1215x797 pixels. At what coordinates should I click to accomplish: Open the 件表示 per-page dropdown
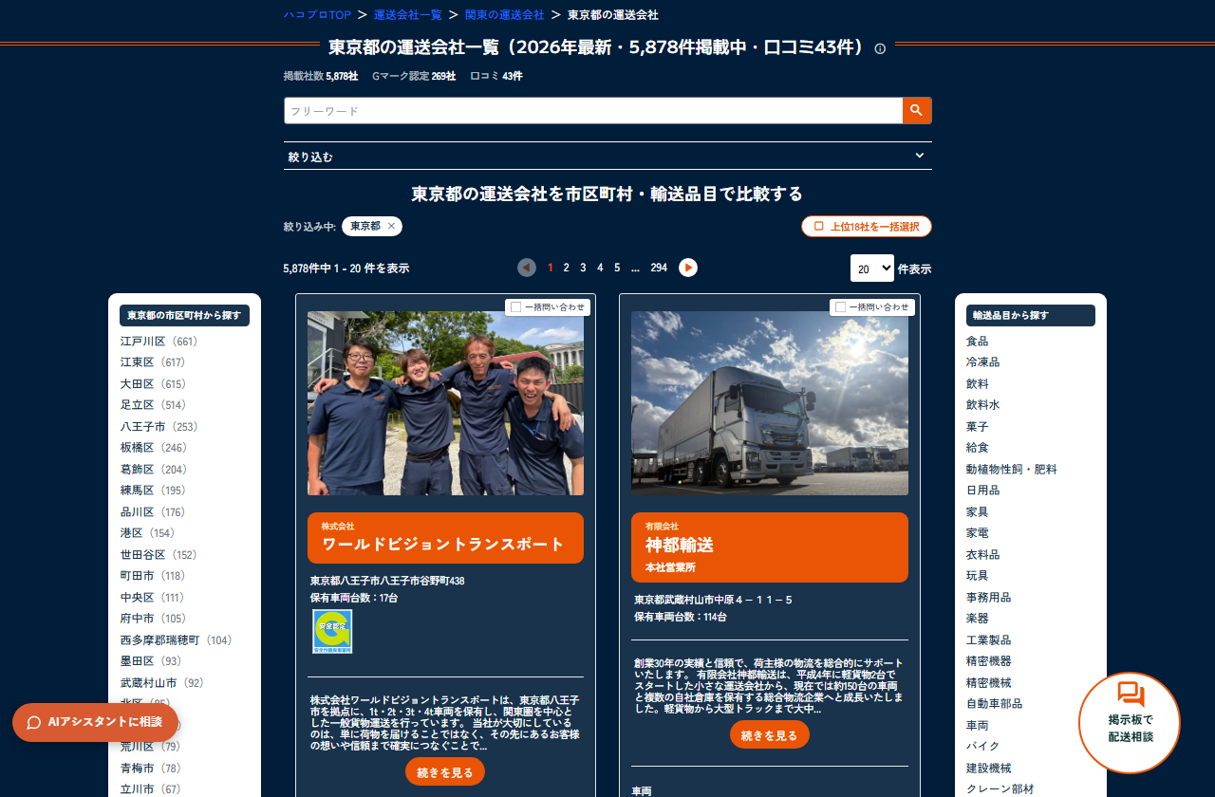click(872, 269)
